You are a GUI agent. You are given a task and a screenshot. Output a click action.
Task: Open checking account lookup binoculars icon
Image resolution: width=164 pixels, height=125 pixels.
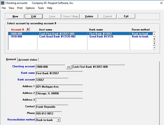tap(69, 67)
